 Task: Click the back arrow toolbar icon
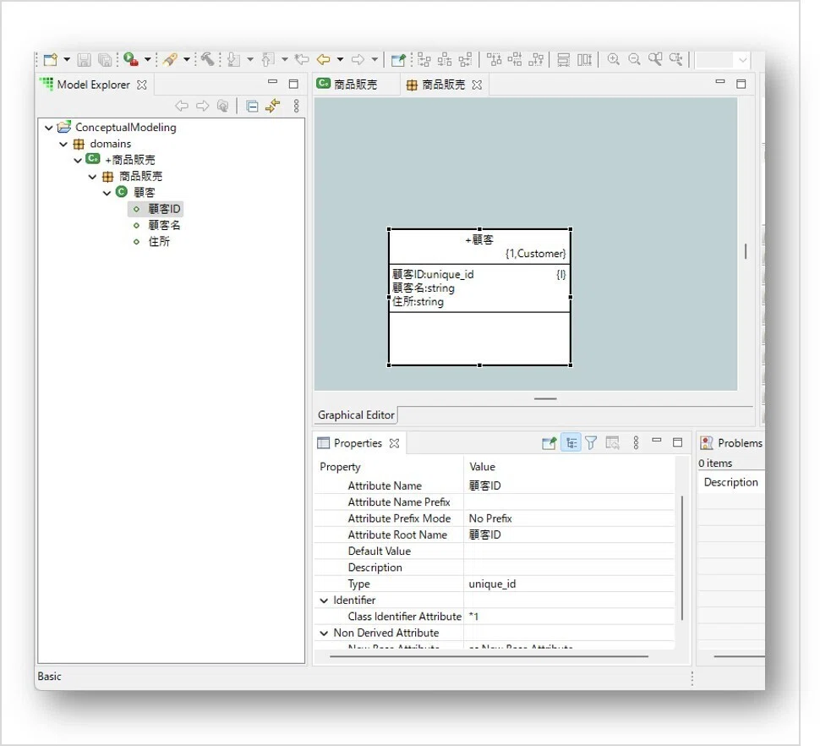click(323, 60)
